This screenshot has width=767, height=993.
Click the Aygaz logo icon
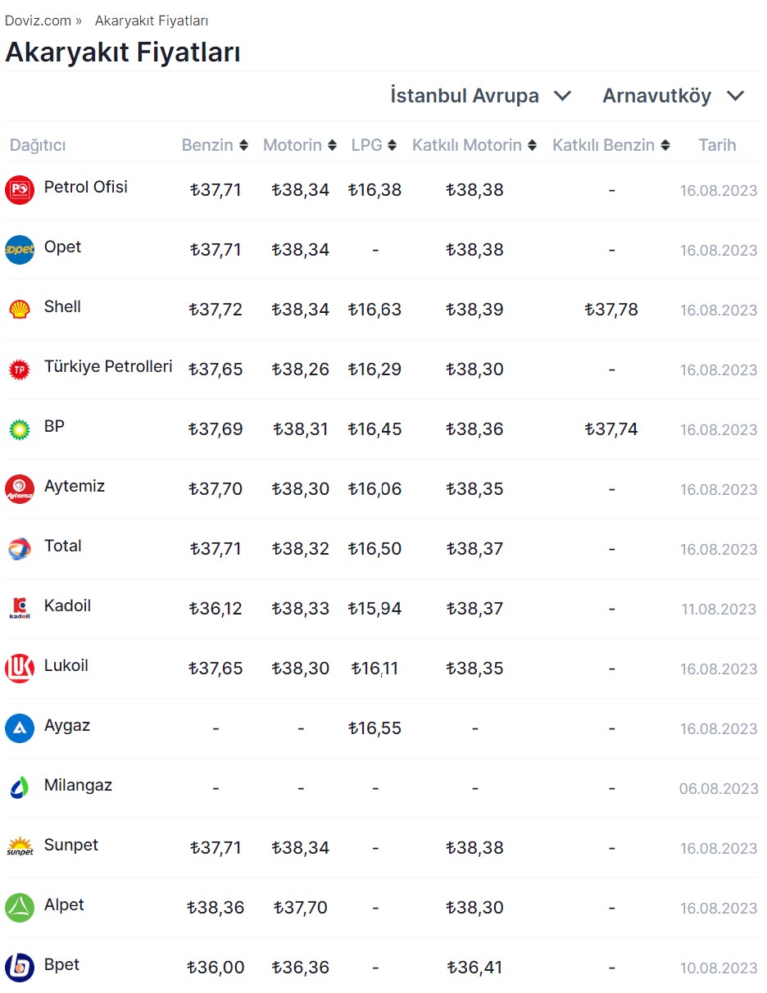(20, 728)
